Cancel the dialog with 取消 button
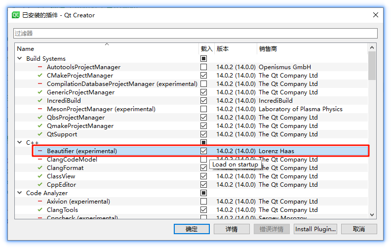 click(x=359, y=229)
